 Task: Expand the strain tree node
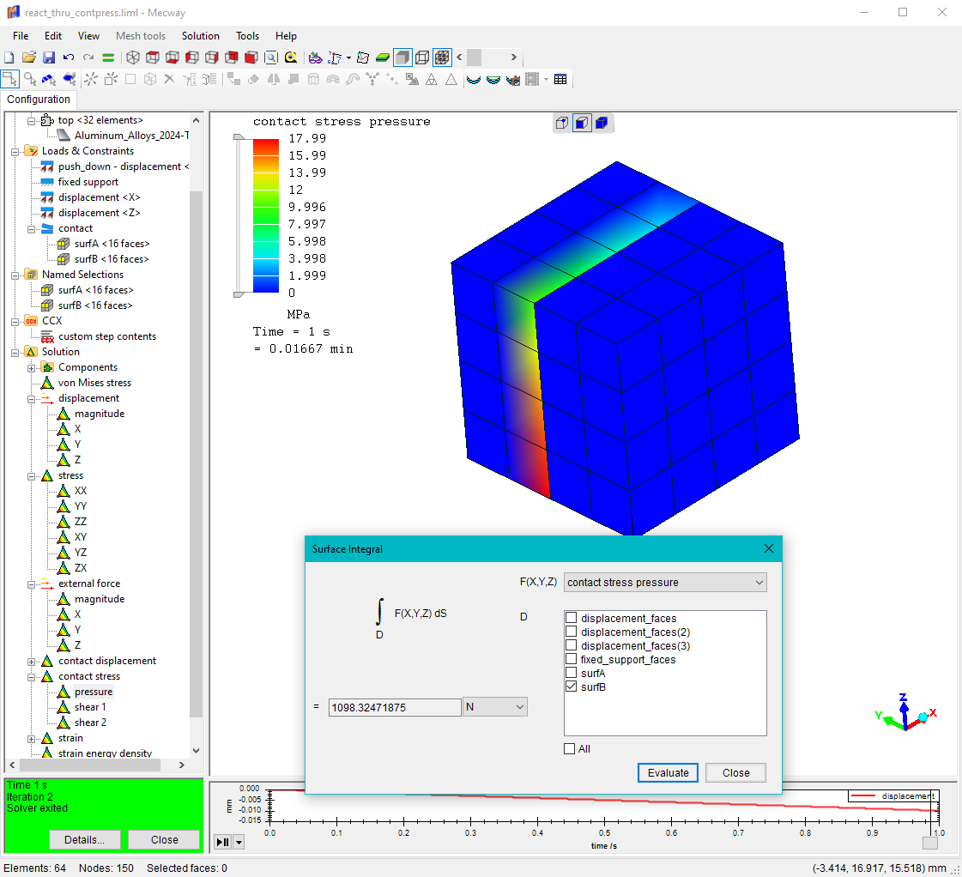tap(31, 739)
